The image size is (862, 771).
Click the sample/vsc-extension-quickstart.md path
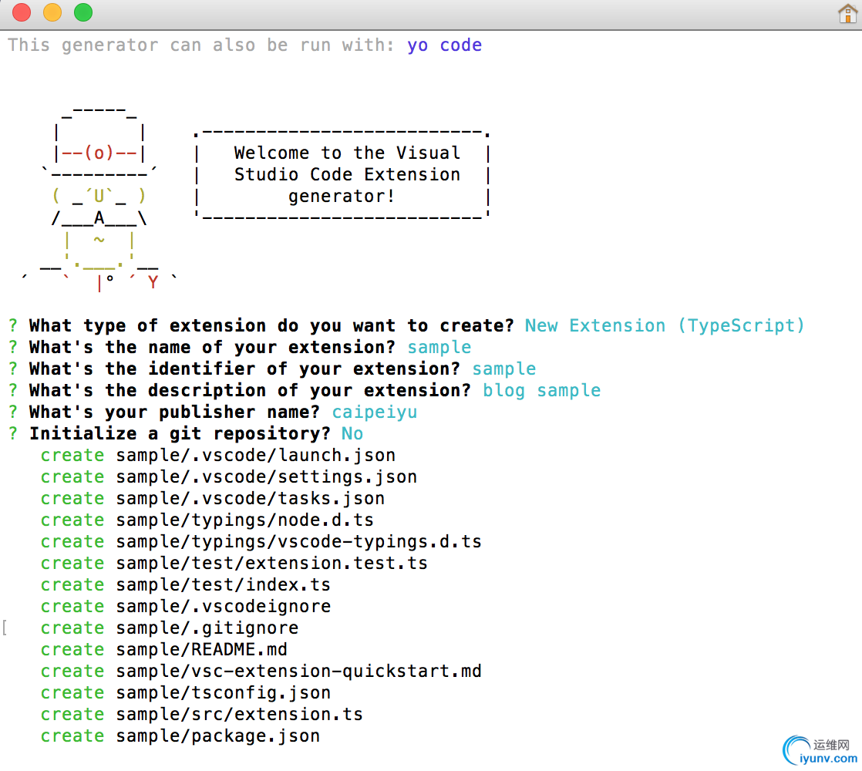pyautogui.click(x=299, y=672)
